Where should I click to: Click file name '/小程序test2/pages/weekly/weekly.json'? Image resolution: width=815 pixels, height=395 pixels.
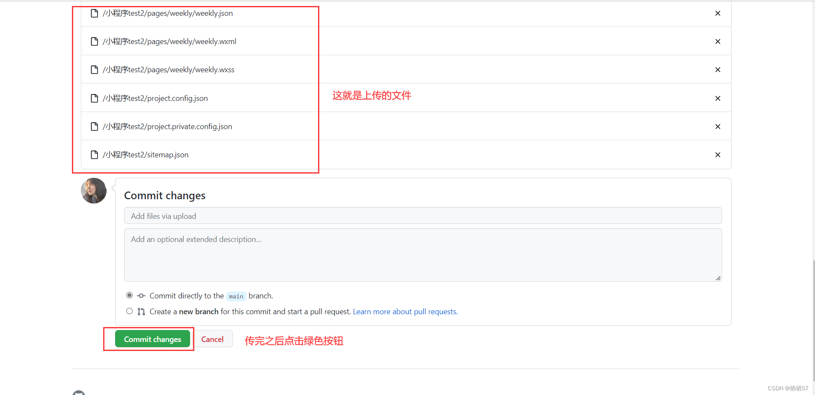coord(168,13)
